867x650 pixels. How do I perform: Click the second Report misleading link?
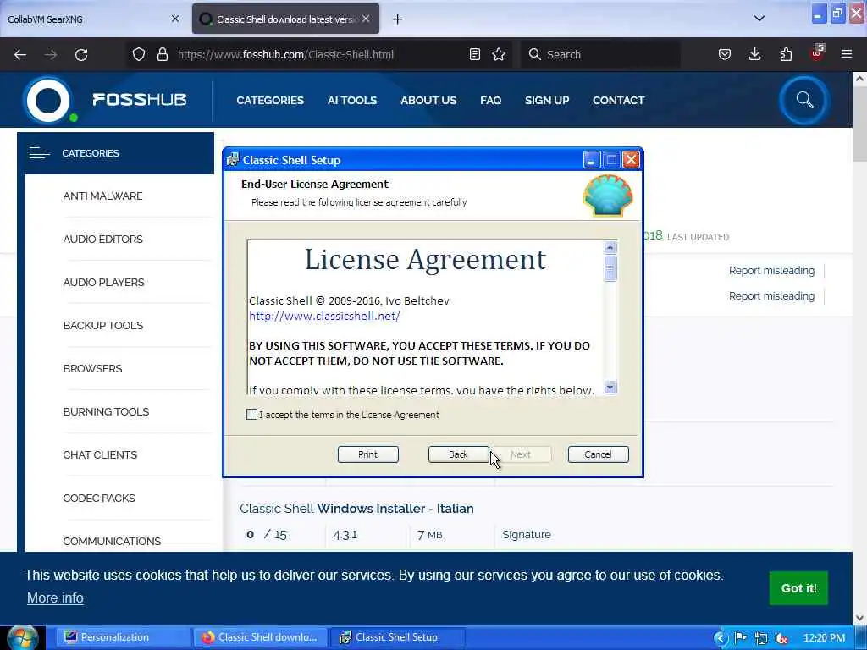click(771, 295)
